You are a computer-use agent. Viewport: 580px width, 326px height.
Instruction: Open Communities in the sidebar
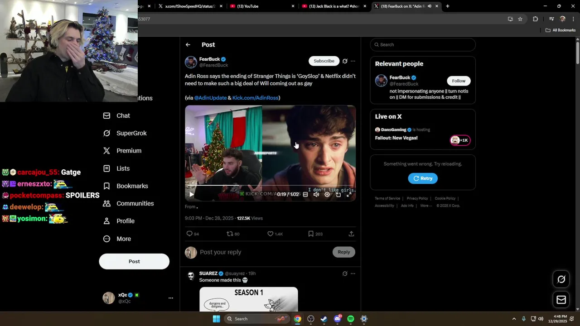(129, 204)
